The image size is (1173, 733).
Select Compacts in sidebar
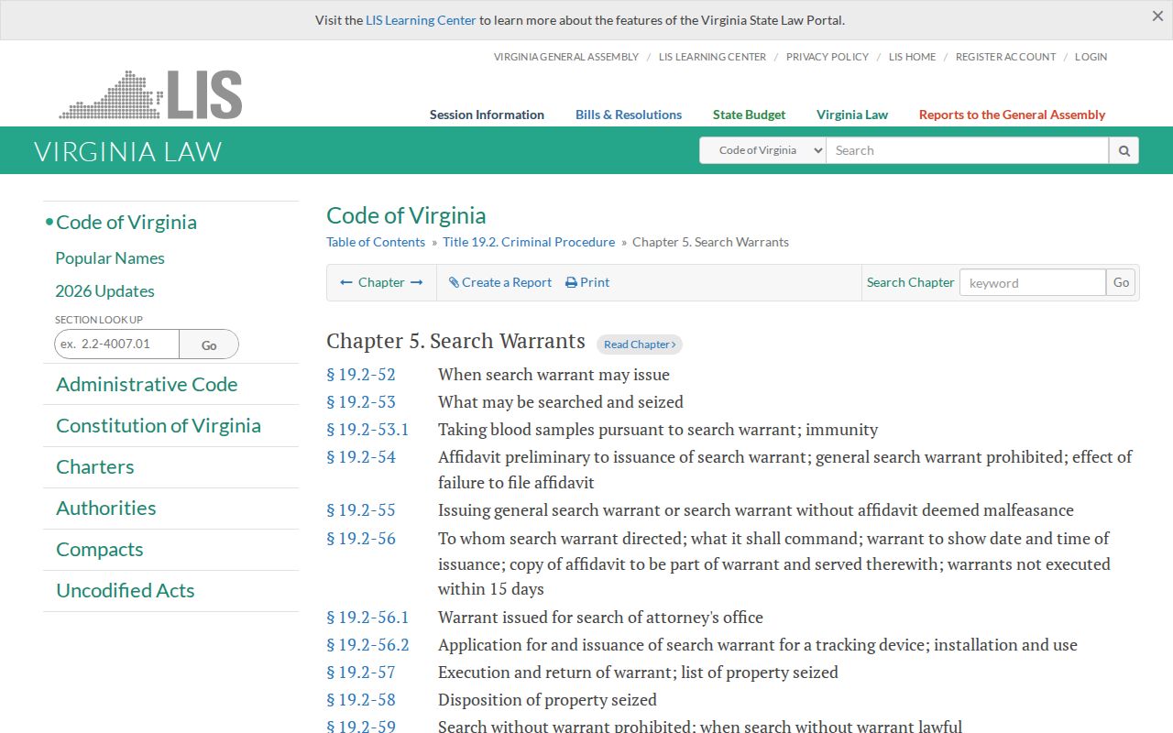100,550
